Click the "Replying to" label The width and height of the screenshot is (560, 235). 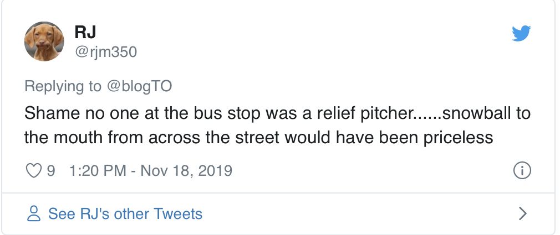[63, 86]
